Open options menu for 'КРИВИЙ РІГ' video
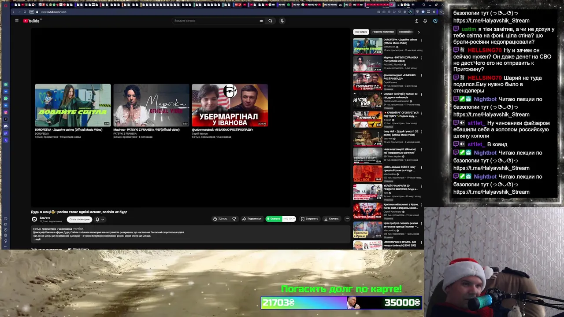The image size is (564, 317). (x=422, y=113)
